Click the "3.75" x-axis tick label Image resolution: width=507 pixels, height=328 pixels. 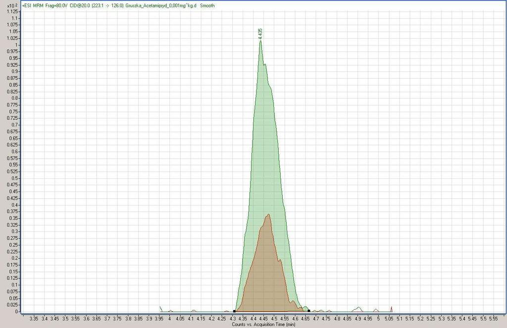(x=117, y=319)
